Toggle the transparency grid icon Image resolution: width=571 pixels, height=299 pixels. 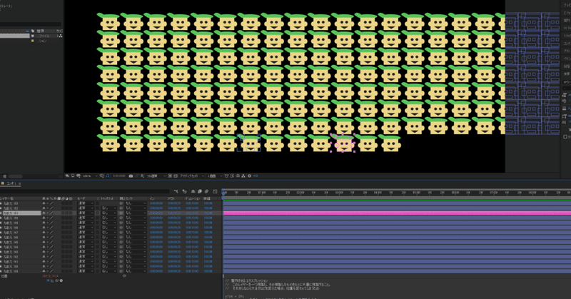click(x=175, y=176)
